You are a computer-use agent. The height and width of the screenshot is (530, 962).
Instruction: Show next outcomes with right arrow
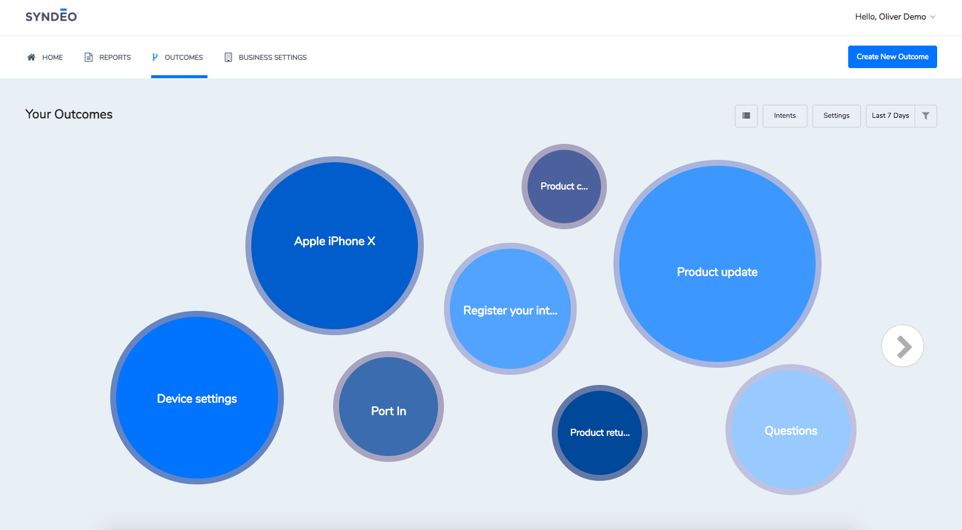903,346
